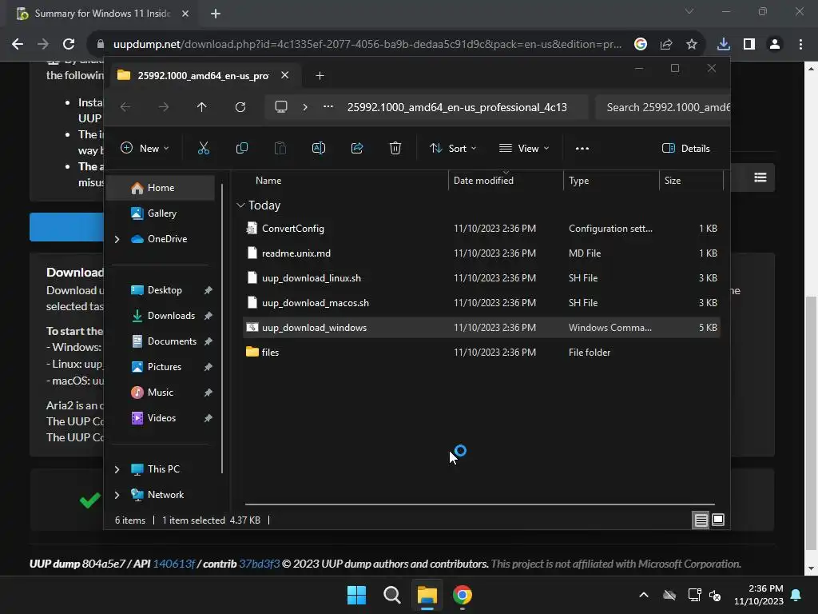Open a new Chrome tab
The width and height of the screenshot is (818, 614).
[x=216, y=14]
